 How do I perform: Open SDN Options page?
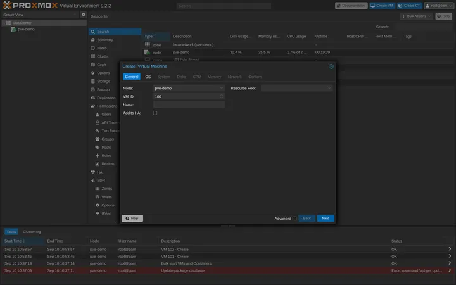(x=108, y=205)
